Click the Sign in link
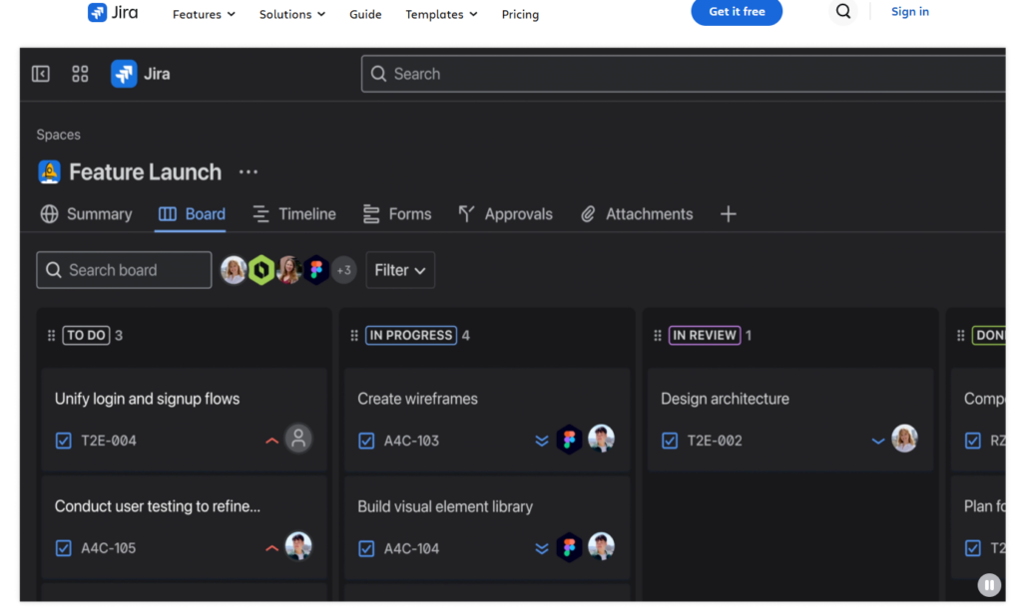 [x=910, y=12]
